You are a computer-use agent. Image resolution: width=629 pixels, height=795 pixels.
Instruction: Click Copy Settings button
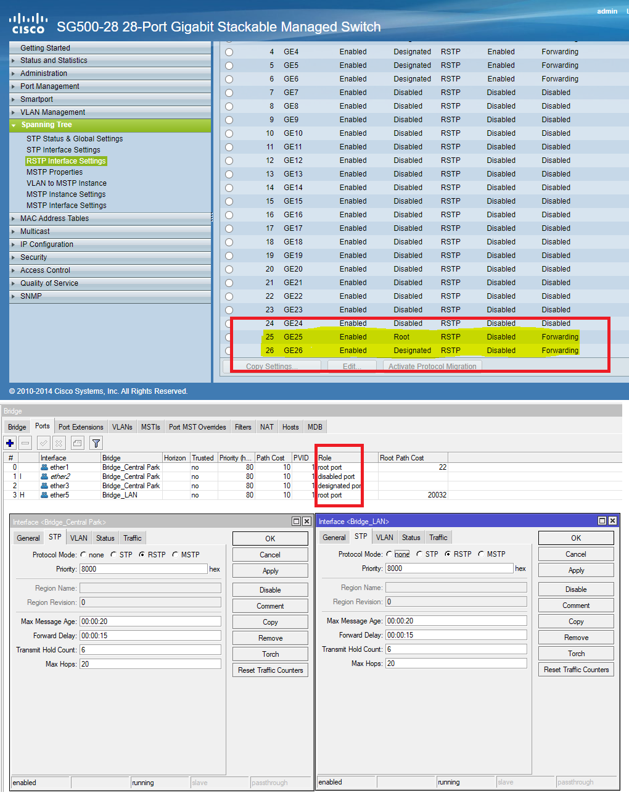[272, 366]
